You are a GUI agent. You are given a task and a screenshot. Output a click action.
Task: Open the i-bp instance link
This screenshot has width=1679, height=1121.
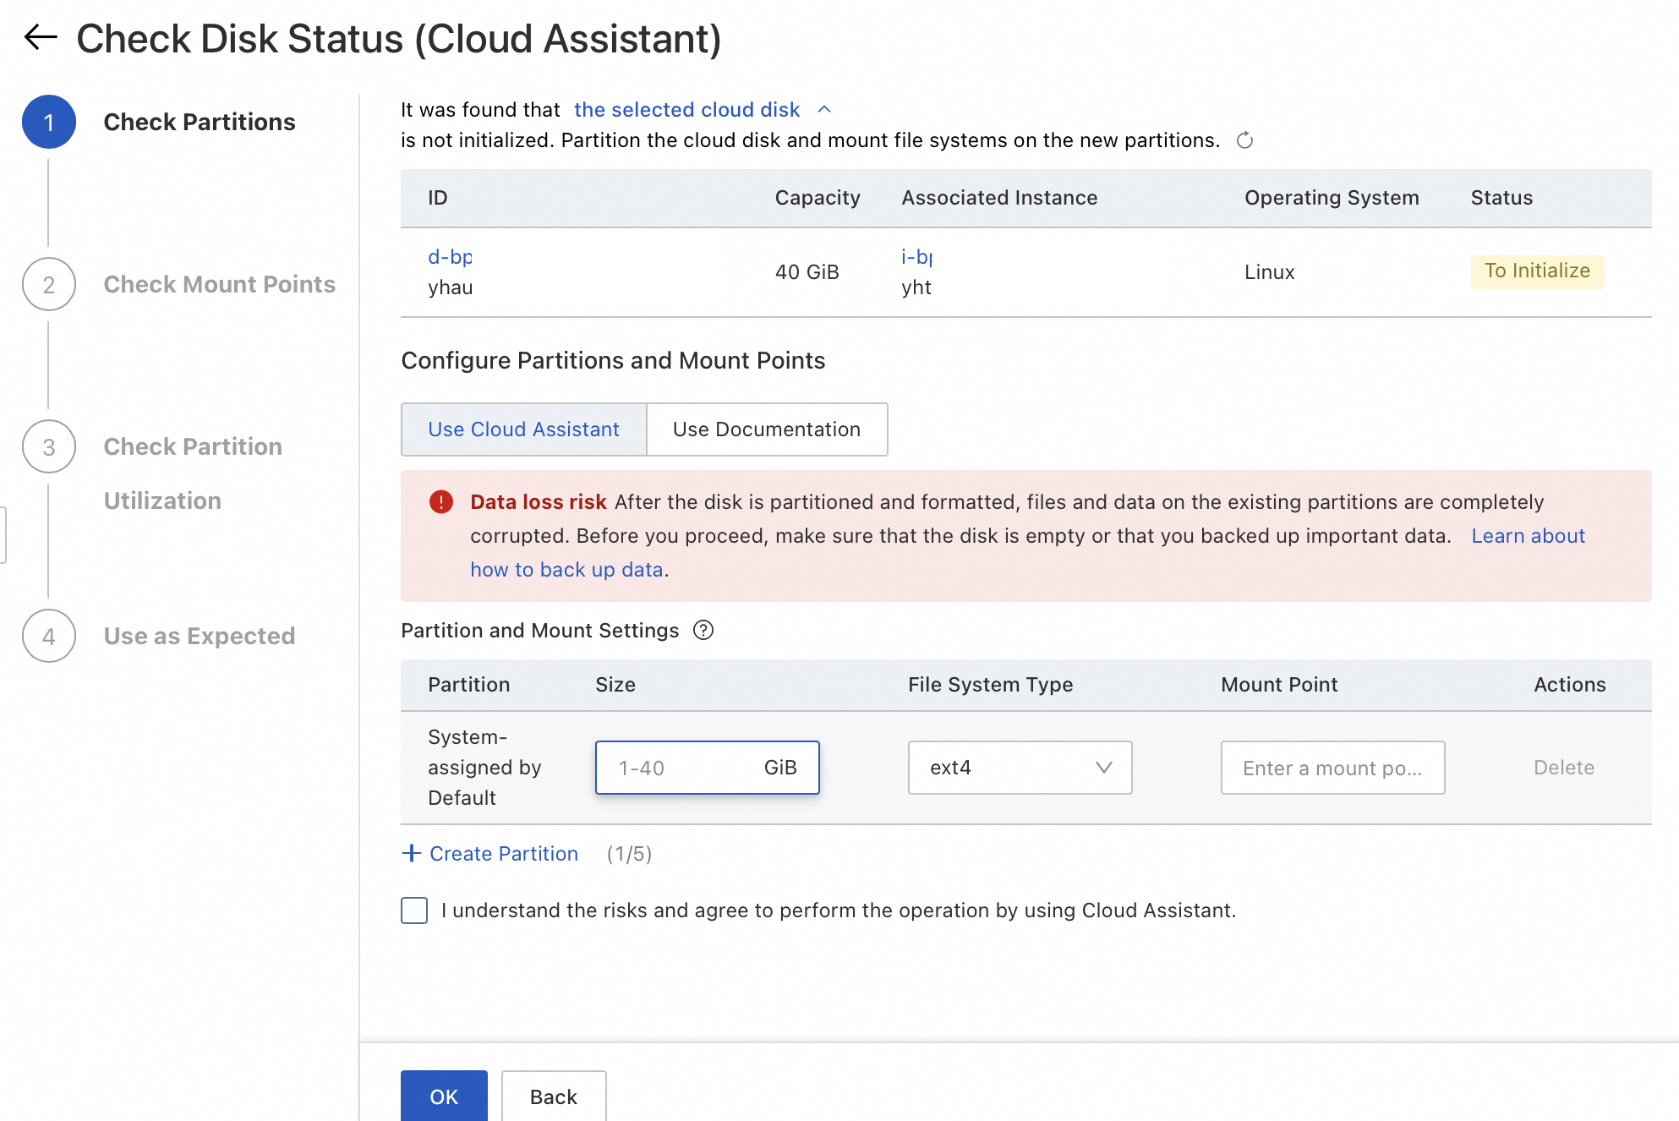pos(916,257)
